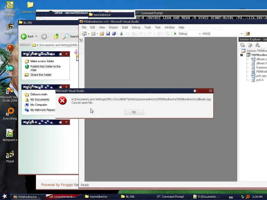
Task: Open MyPal 68 desktop shortcut
Action: [10, 29]
